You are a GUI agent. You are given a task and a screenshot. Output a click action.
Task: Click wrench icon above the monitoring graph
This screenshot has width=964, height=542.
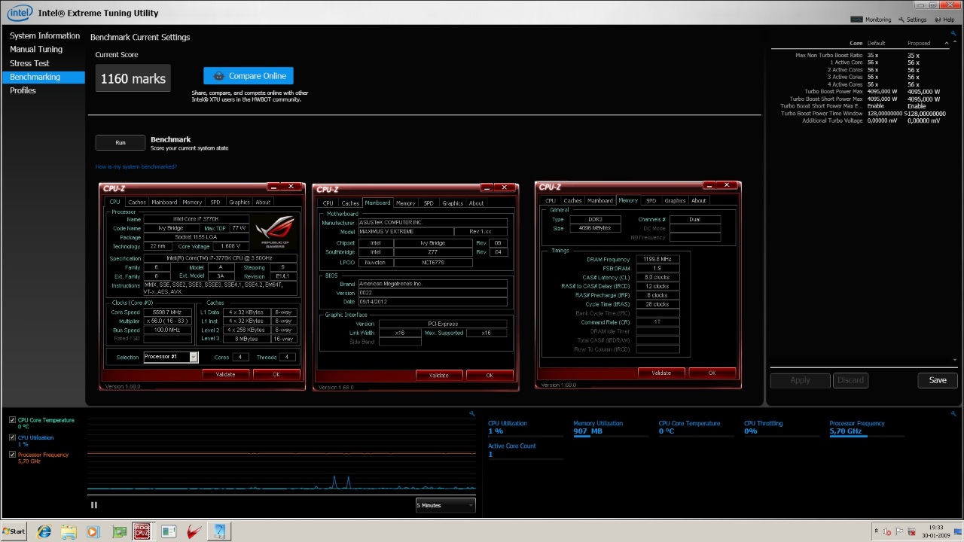click(x=471, y=413)
